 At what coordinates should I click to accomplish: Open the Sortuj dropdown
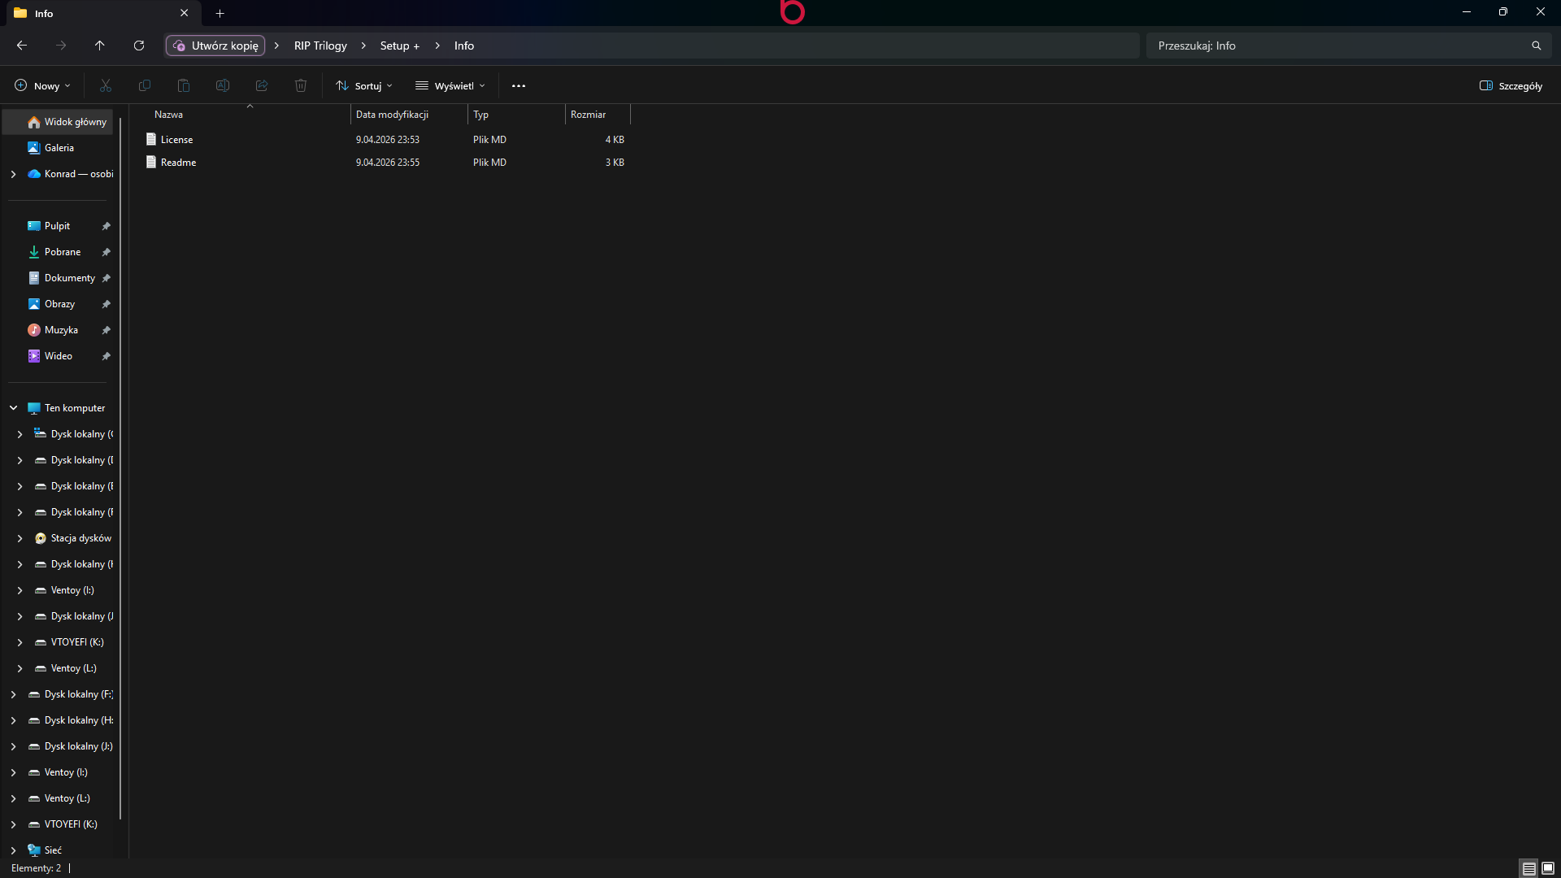(364, 85)
